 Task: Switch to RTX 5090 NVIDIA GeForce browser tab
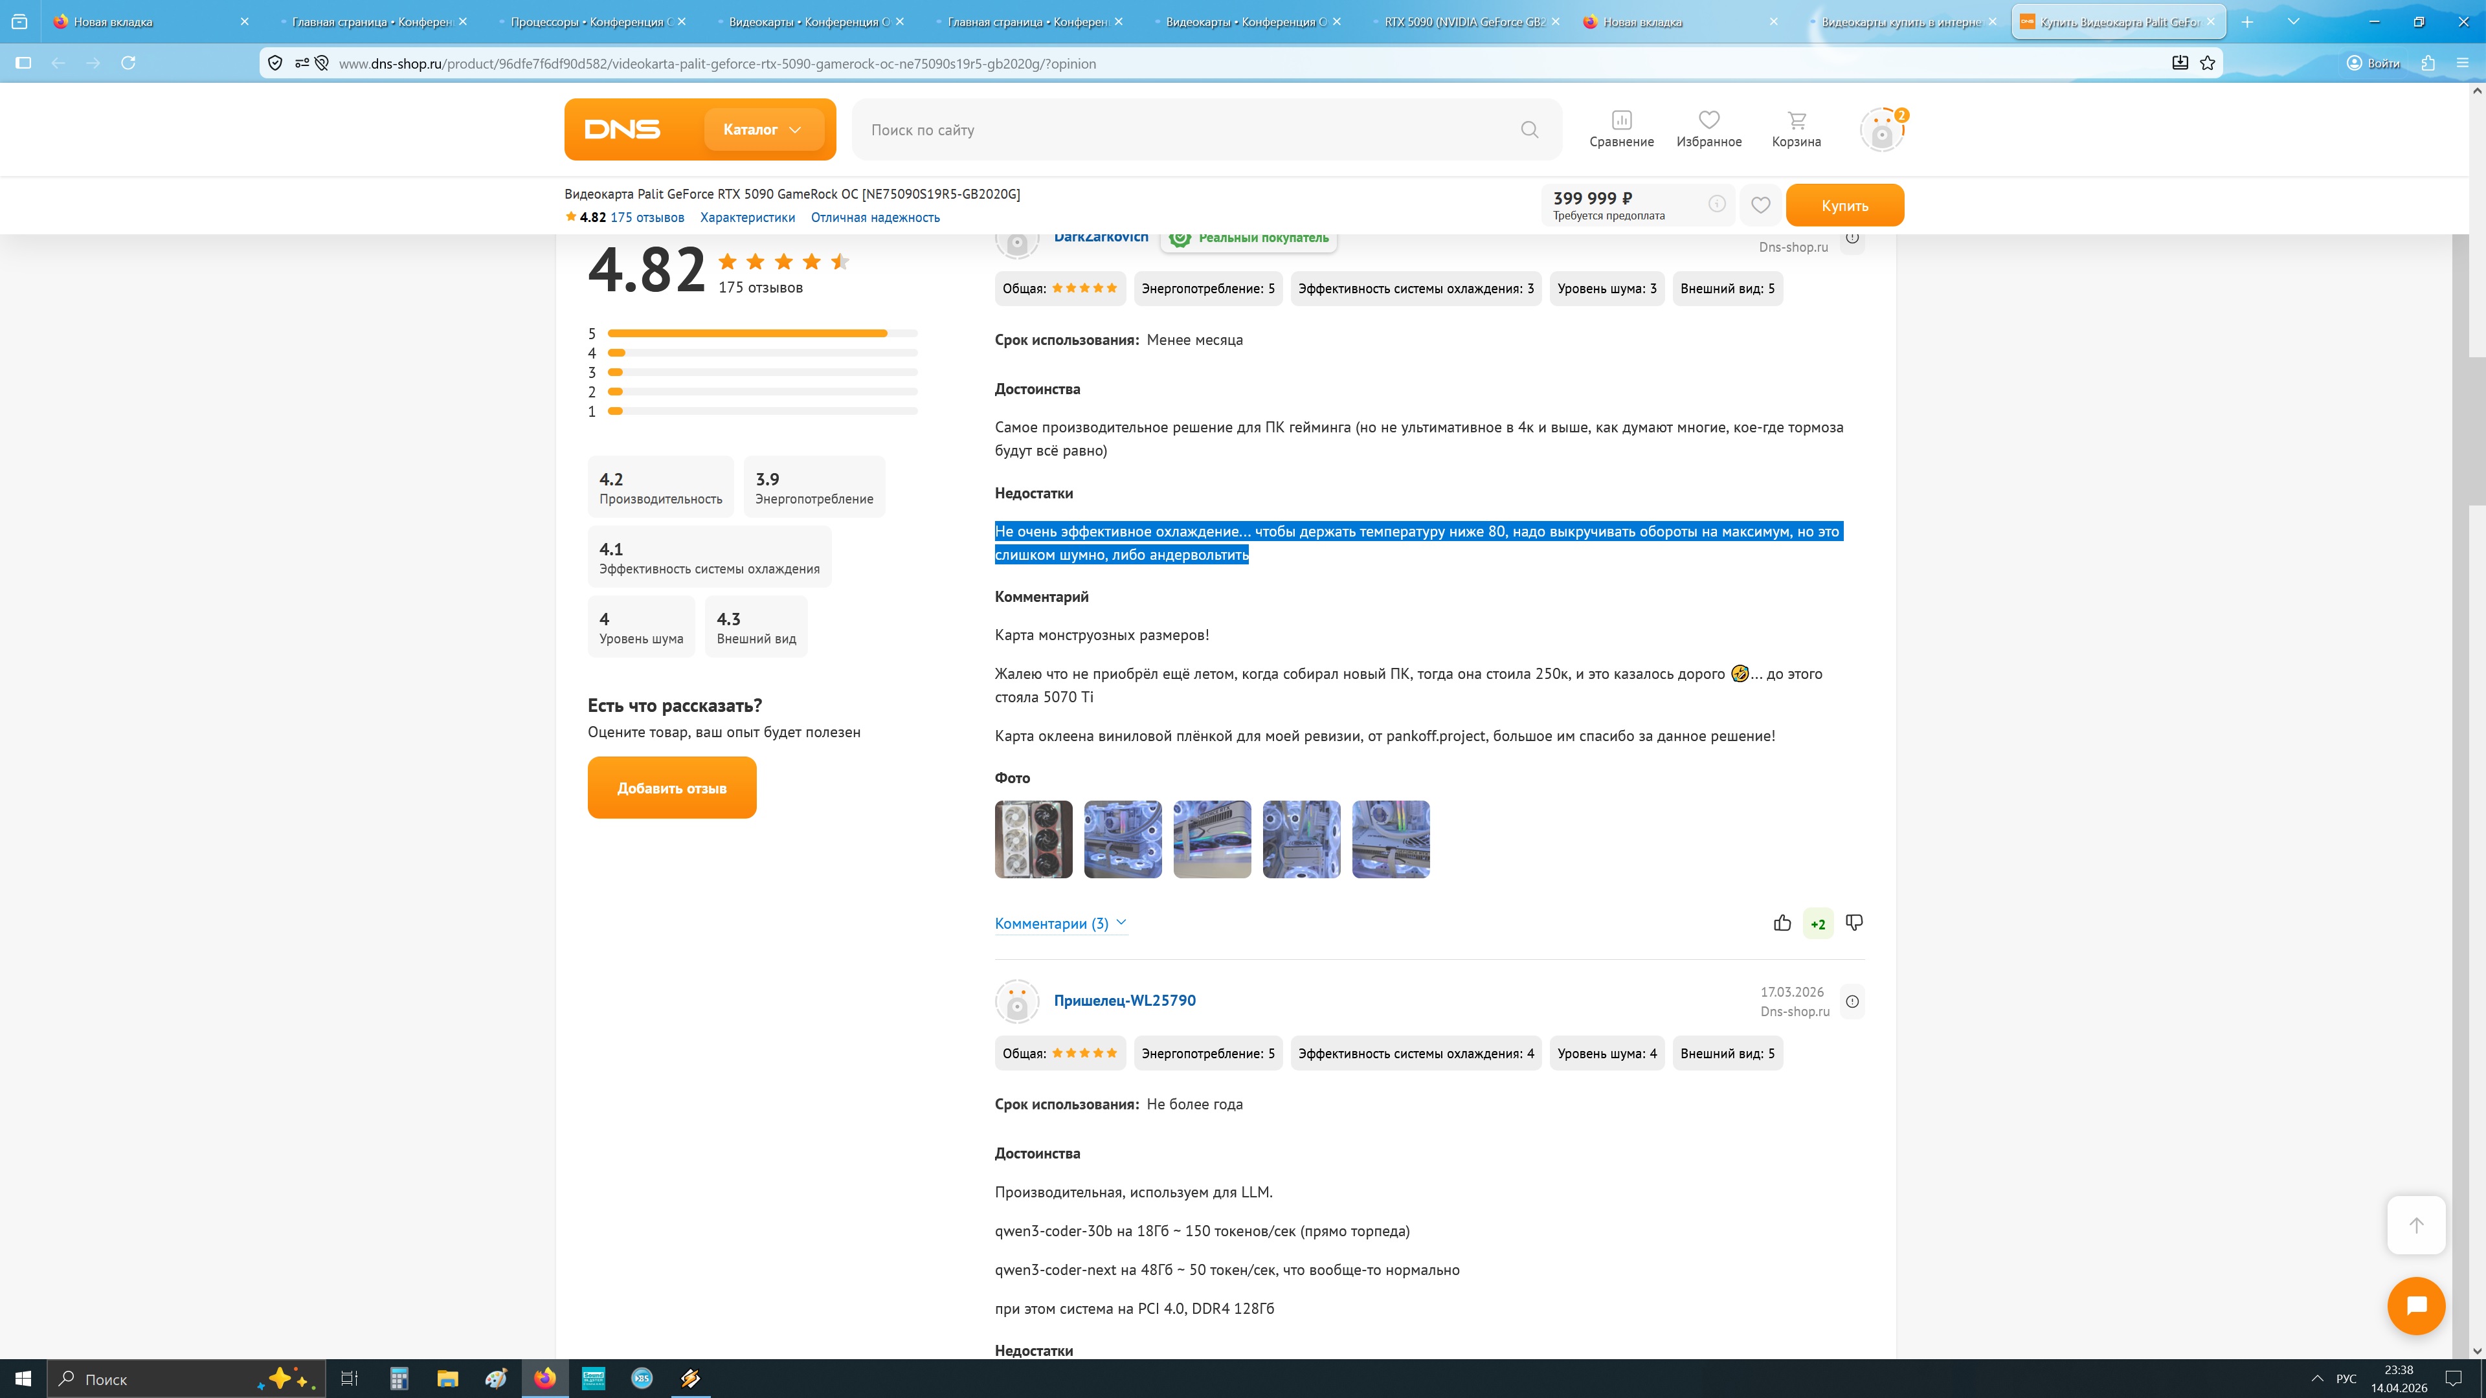1463,21
